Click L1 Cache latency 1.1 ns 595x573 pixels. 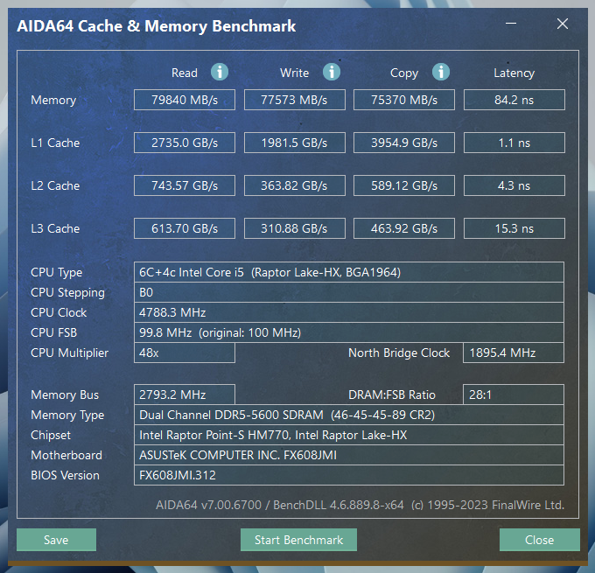point(514,143)
